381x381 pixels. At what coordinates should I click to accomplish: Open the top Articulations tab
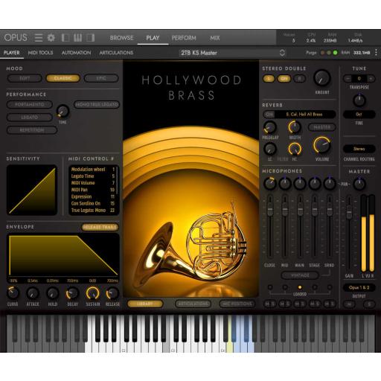pos(116,53)
